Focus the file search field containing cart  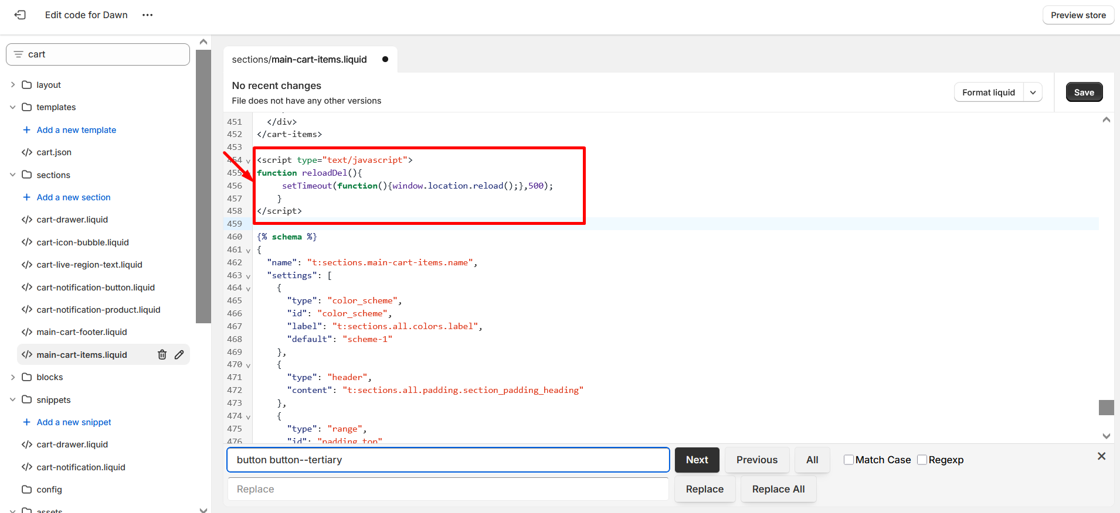click(98, 54)
